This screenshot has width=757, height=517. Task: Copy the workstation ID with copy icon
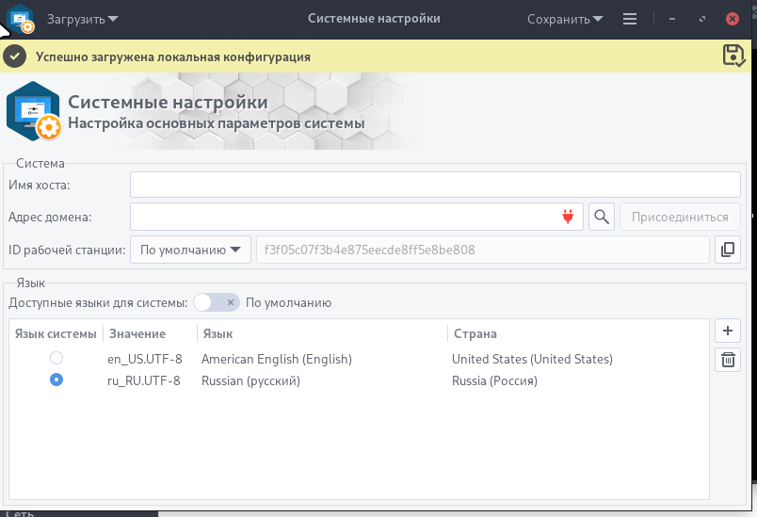click(x=728, y=250)
